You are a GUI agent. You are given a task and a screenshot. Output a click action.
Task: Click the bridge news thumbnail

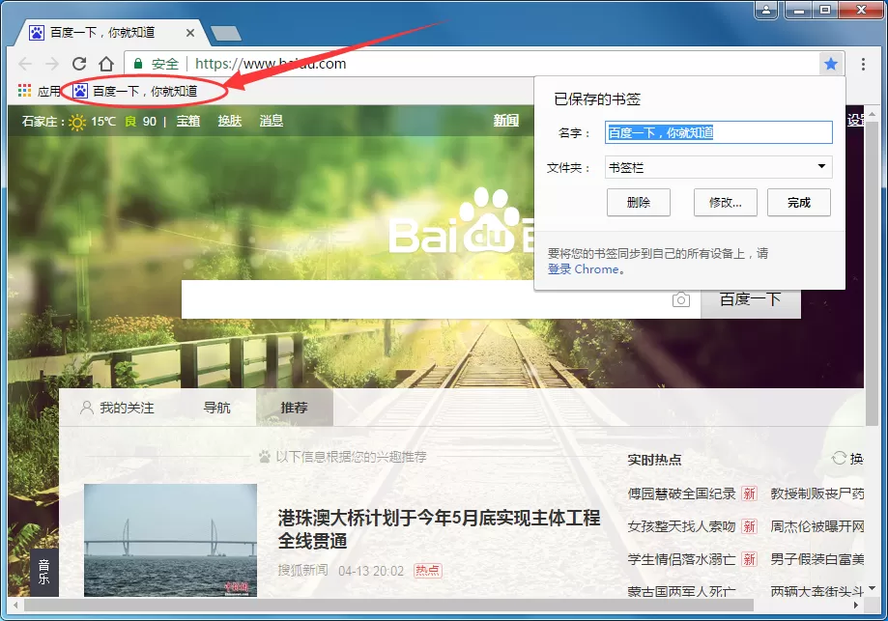point(170,540)
